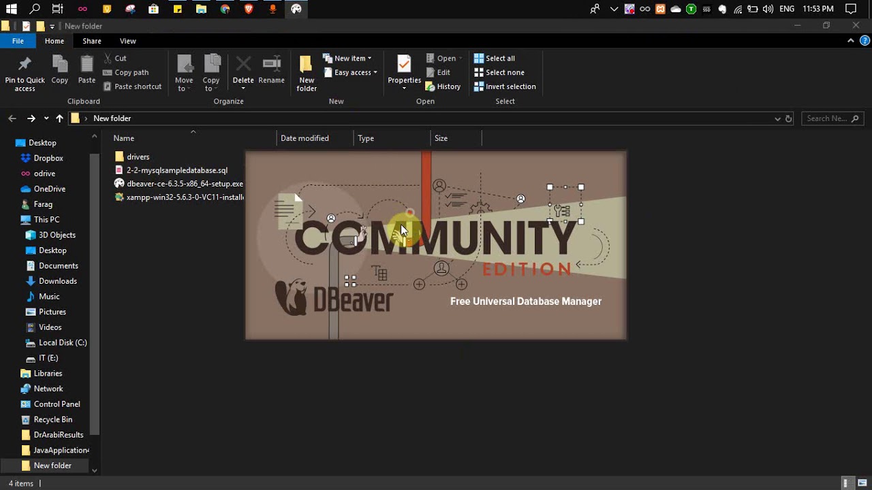
Task: Select the drivers folder
Action: 132,157
